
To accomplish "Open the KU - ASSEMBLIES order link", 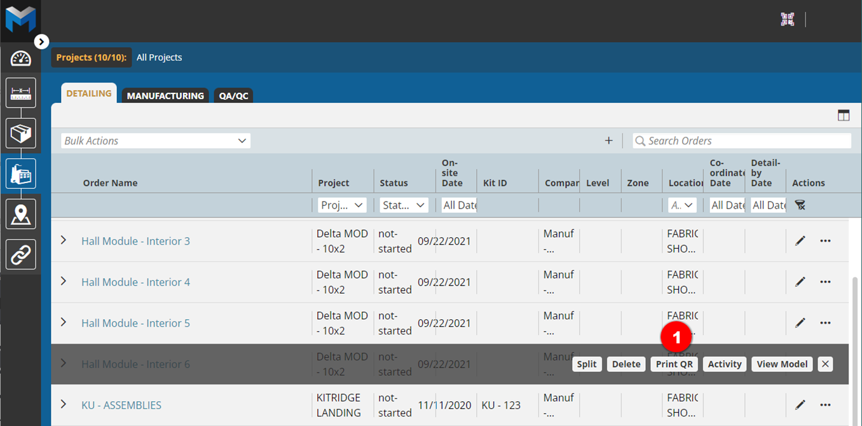I will (x=121, y=404).
